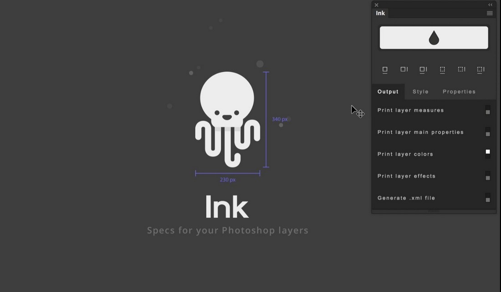
Task: Measure layer width with solid-square underline icon
Action: (385, 70)
